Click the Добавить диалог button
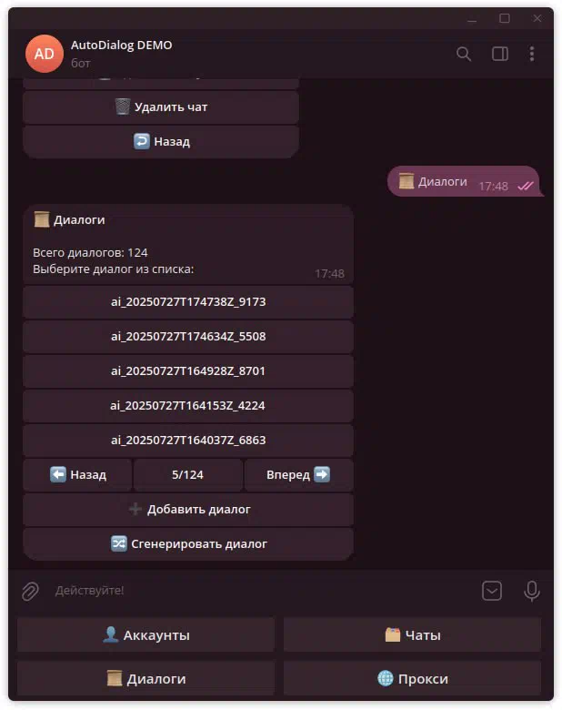 click(x=188, y=510)
